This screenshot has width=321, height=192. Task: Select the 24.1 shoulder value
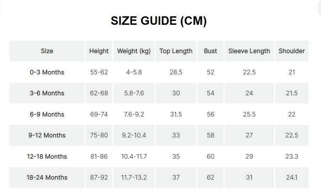click(x=292, y=177)
